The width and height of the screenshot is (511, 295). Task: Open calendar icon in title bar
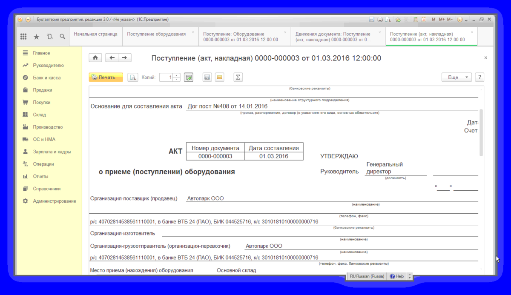coord(424,20)
